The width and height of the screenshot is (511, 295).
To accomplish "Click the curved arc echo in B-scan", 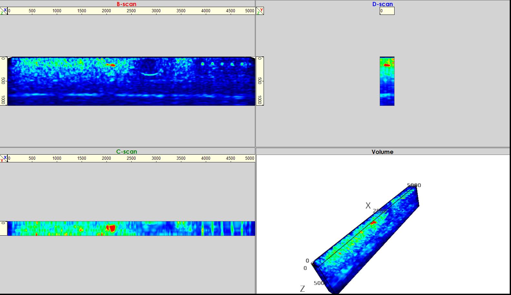I will (x=150, y=74).
